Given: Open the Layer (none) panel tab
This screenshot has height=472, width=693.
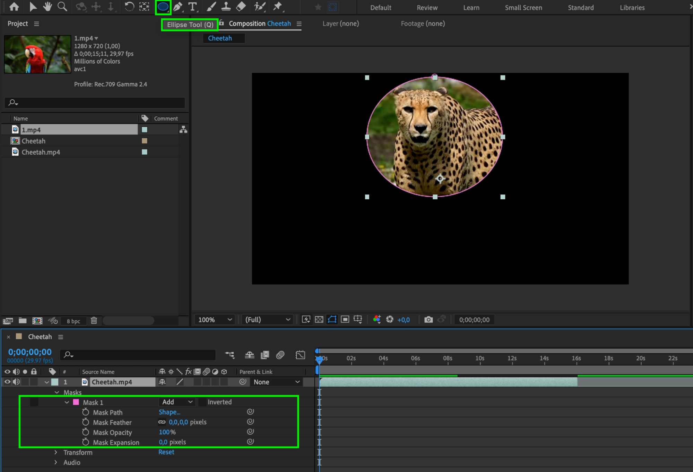Looking at the screenshot, I should 340,24.
